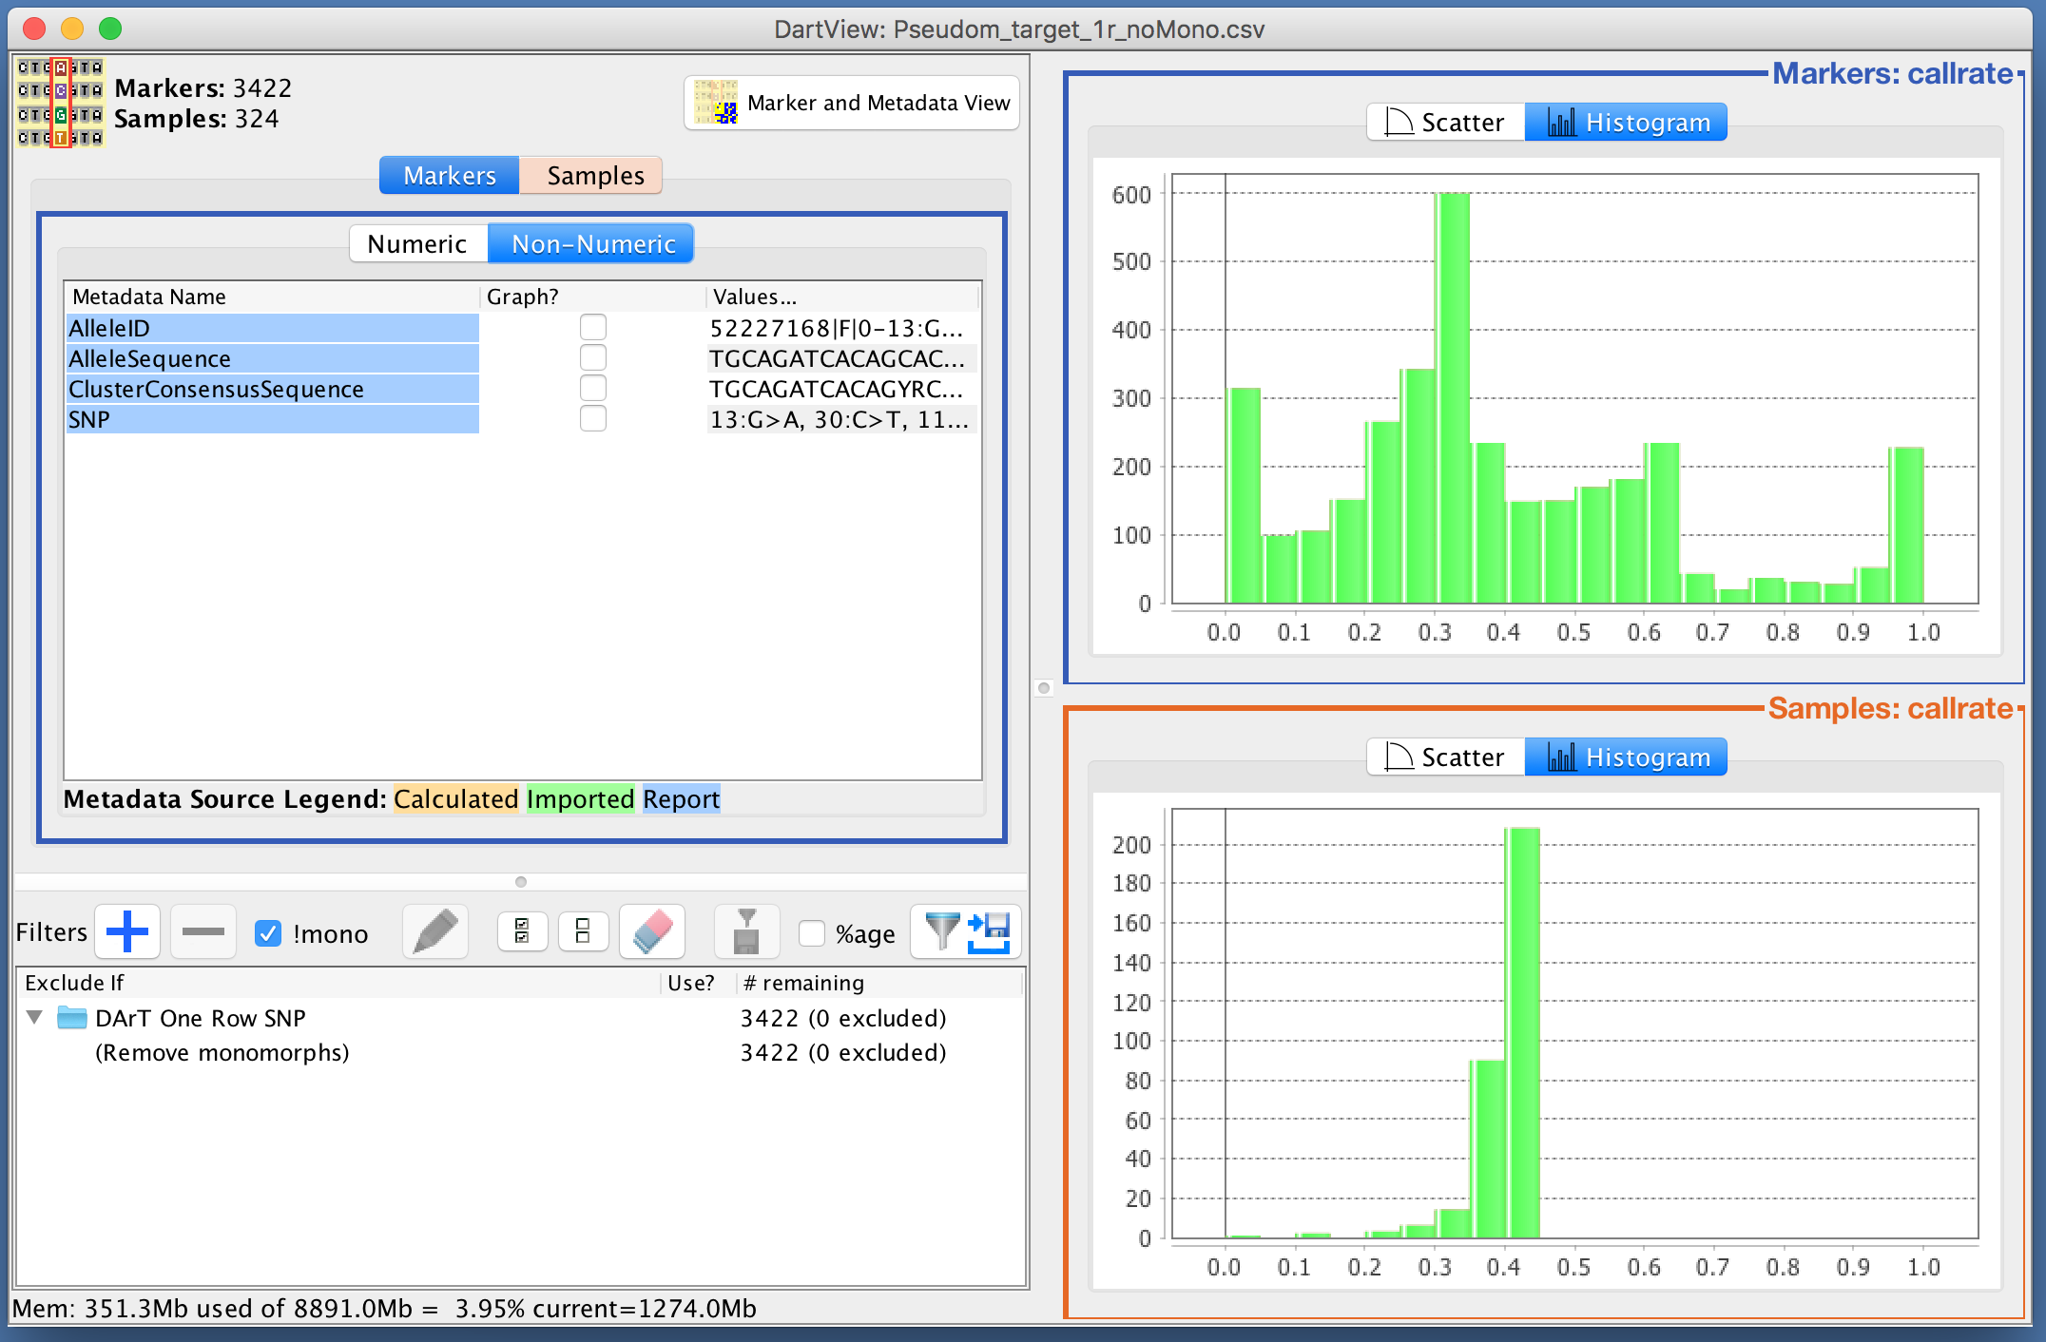Click the Exclude If column header
The image size is (2046, 1342).
tap(338, 983)
